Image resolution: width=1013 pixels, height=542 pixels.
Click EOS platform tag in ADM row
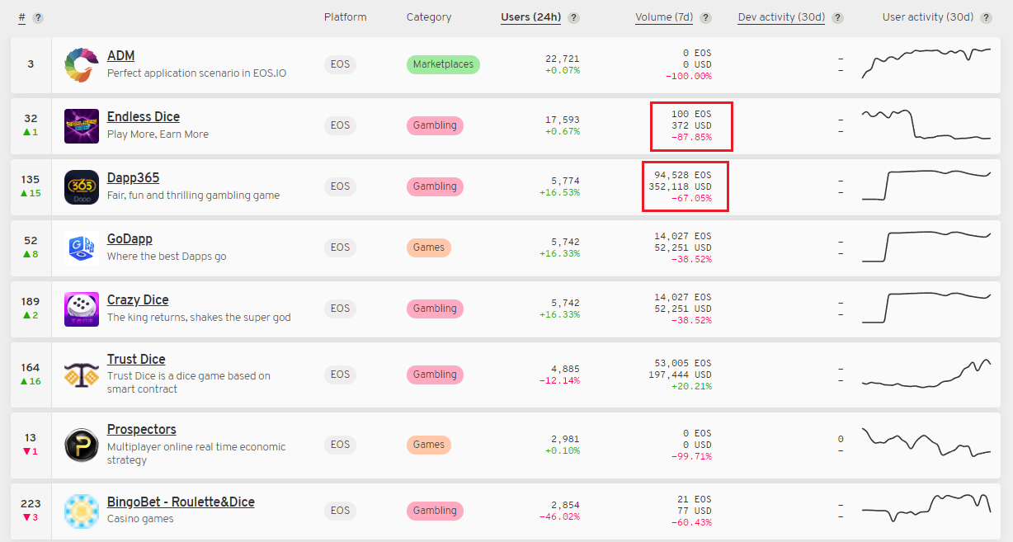pyautogui.click(x=340, y=64)
